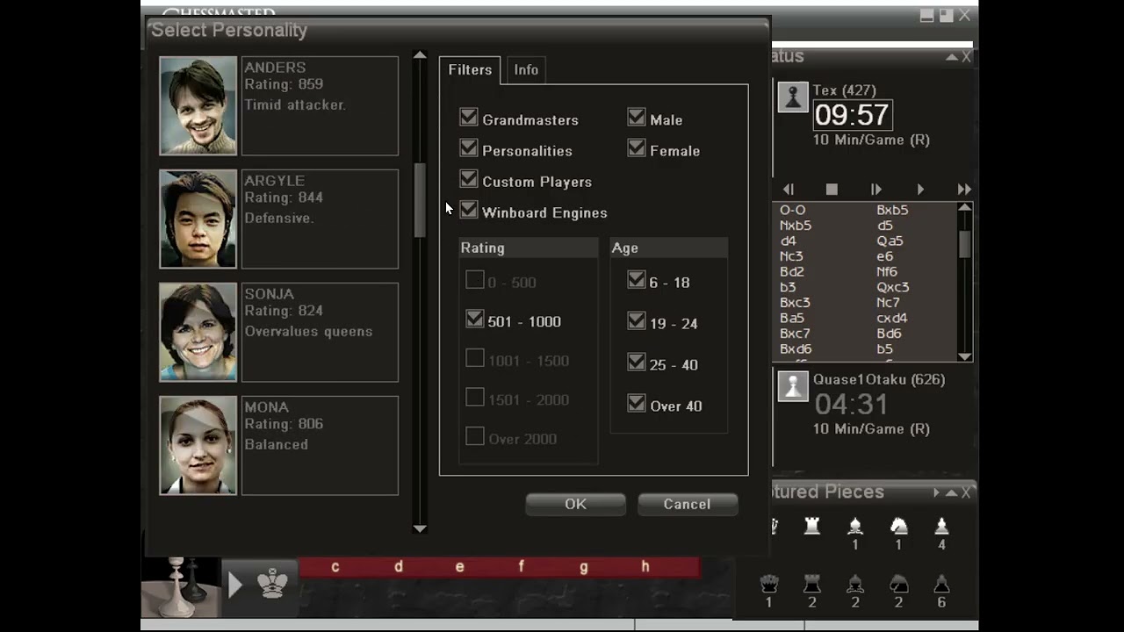Pick SONJA's portrait thumbnail

tap(198, 332)
